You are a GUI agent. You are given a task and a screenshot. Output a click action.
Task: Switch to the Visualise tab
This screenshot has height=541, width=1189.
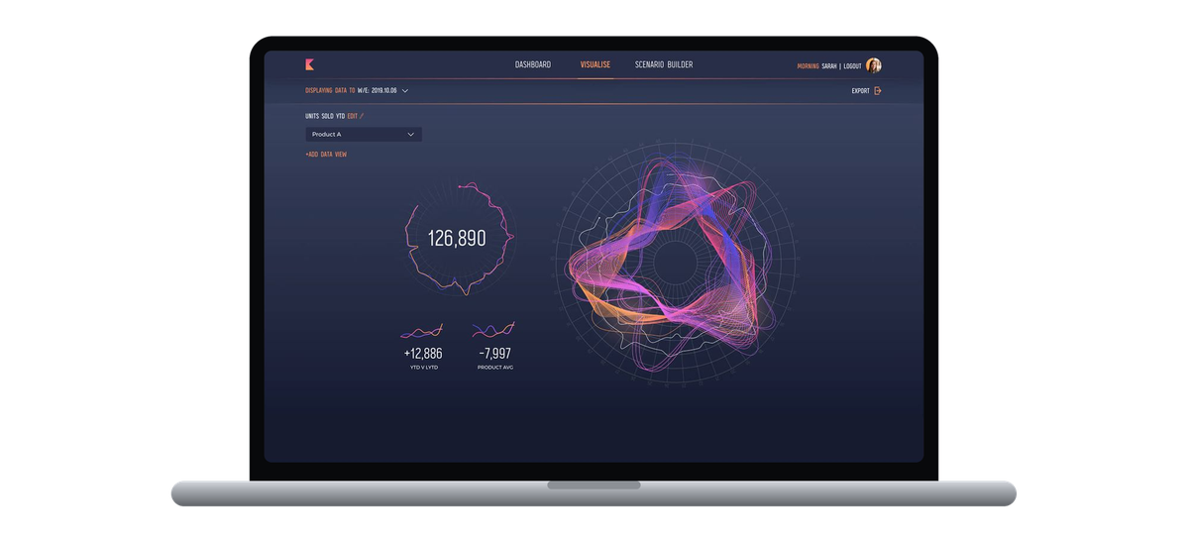[x=595, y=65]
